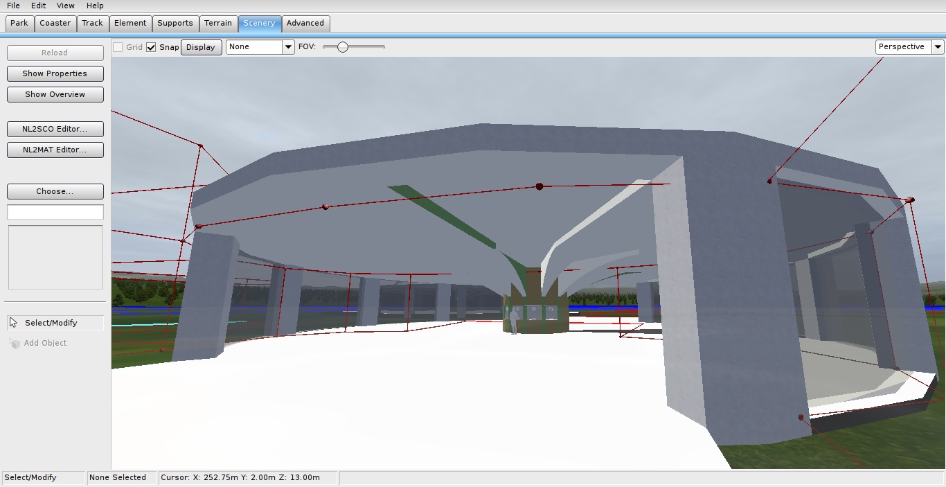Switch to the Terrain tab
The image size is (946, 487).
click(x=218, y=23)
